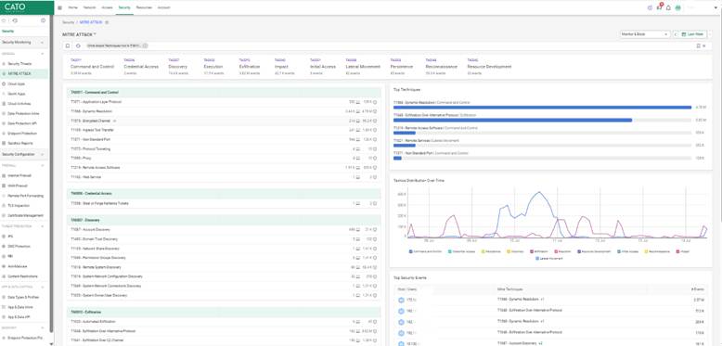Click the save filter icon in filter bar

coord(68,45)
